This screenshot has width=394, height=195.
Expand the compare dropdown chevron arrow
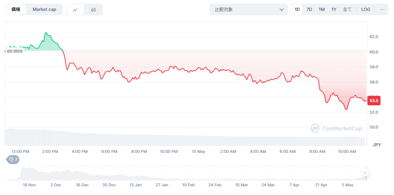[281, 10]
